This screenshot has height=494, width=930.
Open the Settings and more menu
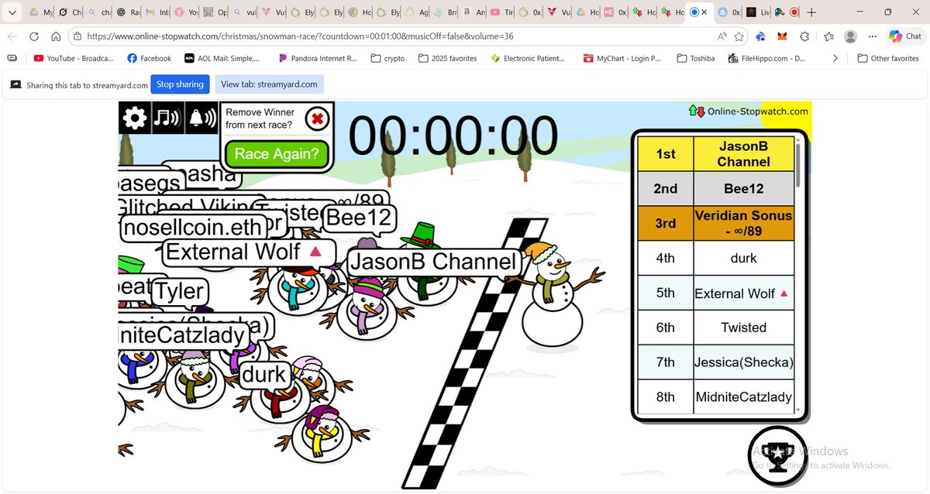click(872, 36)
